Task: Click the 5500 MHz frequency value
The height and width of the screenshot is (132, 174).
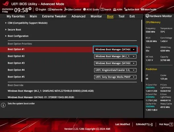Action: [x=150, y=32]
